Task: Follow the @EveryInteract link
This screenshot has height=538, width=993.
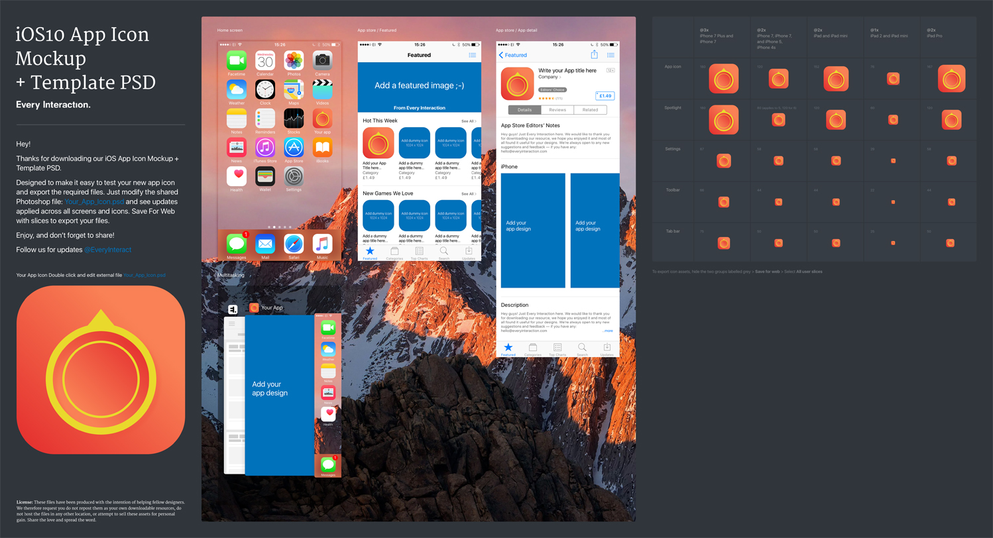Action: (107, 250)
